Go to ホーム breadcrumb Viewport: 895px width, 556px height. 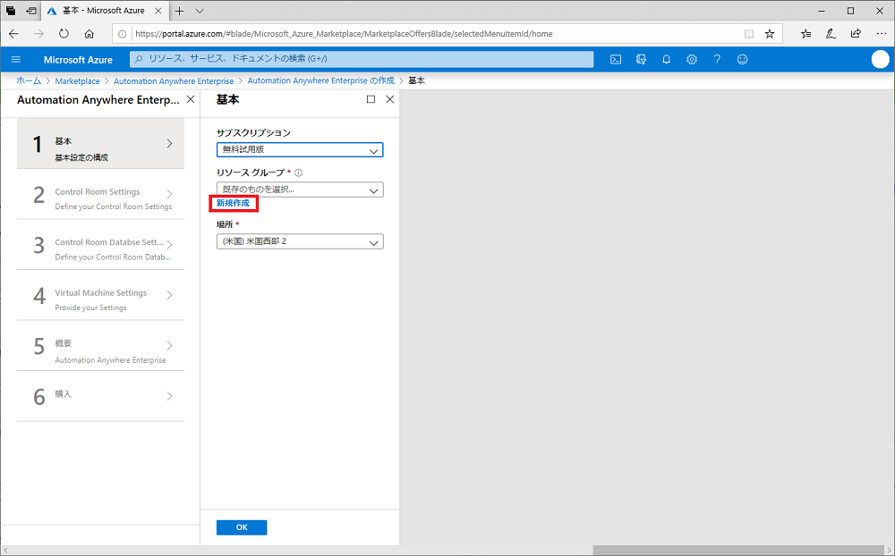[29, 81]
